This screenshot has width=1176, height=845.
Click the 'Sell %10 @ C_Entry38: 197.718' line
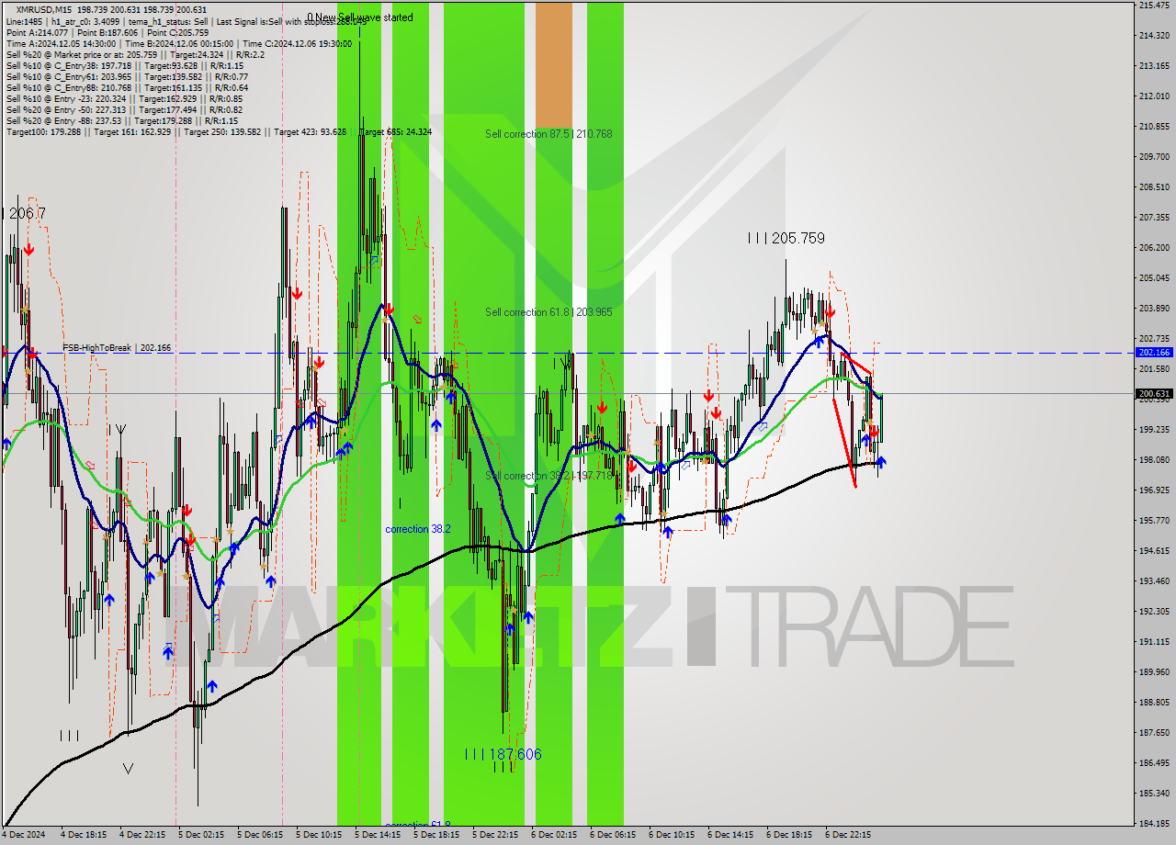124,65
